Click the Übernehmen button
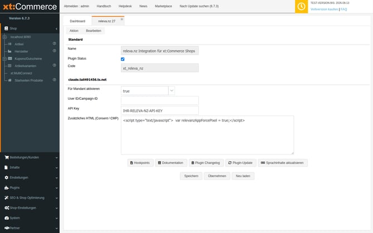 pos(217,176)
